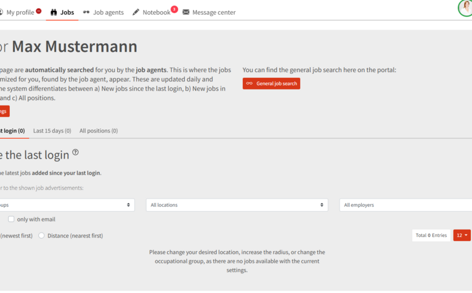The image size is (472, 293).
Task: Click the Notebook pencil icon
Action: click(136, 12)
